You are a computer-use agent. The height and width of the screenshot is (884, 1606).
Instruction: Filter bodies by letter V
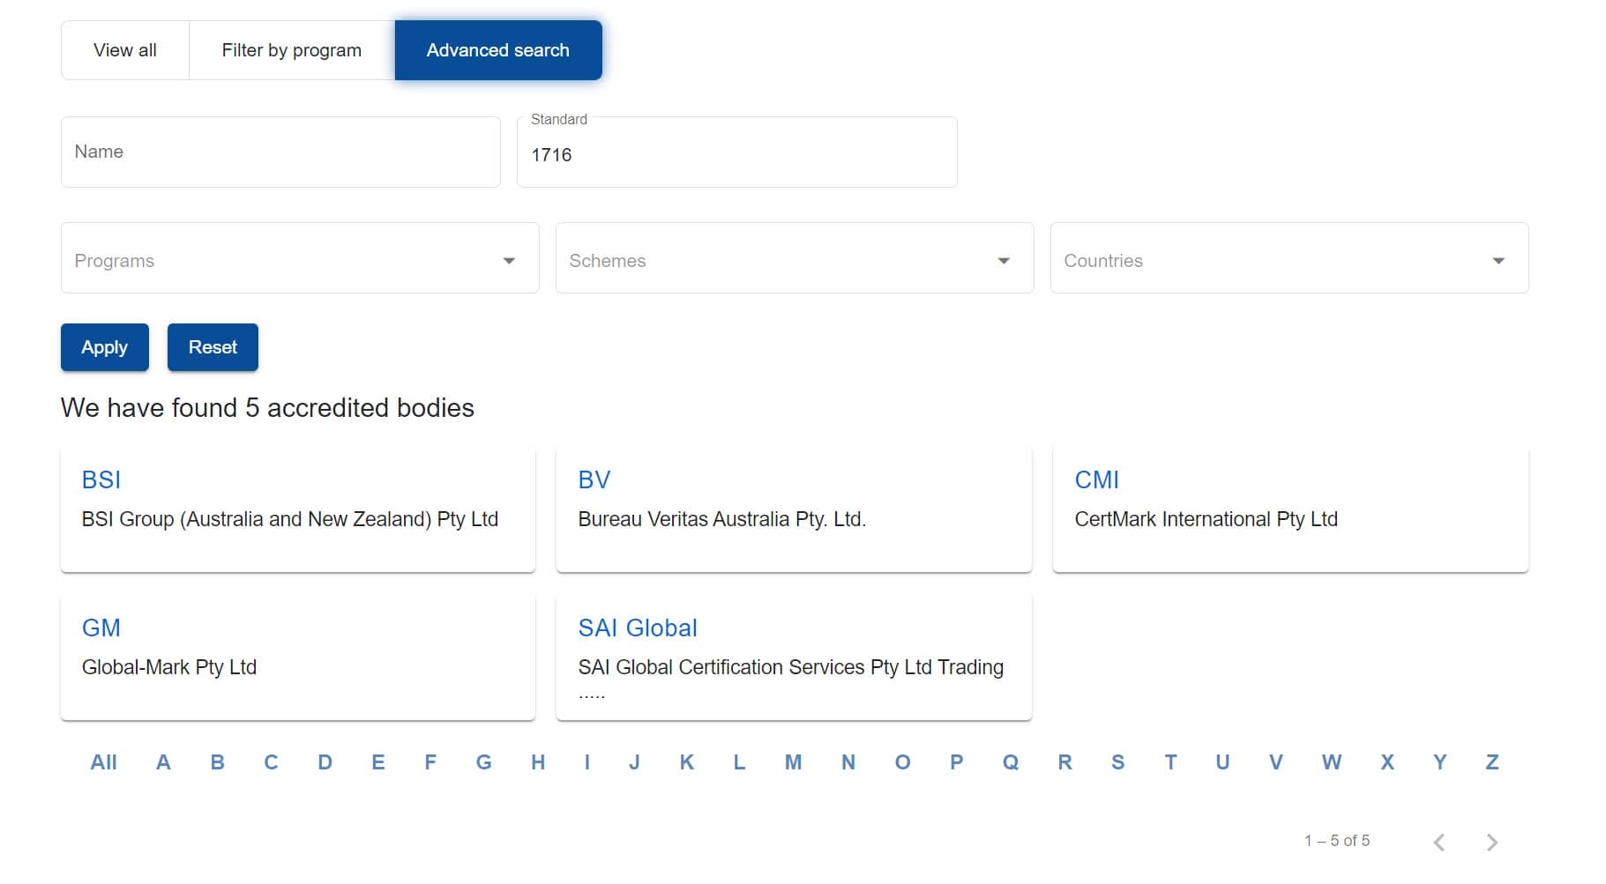(x=1276, y=762)
